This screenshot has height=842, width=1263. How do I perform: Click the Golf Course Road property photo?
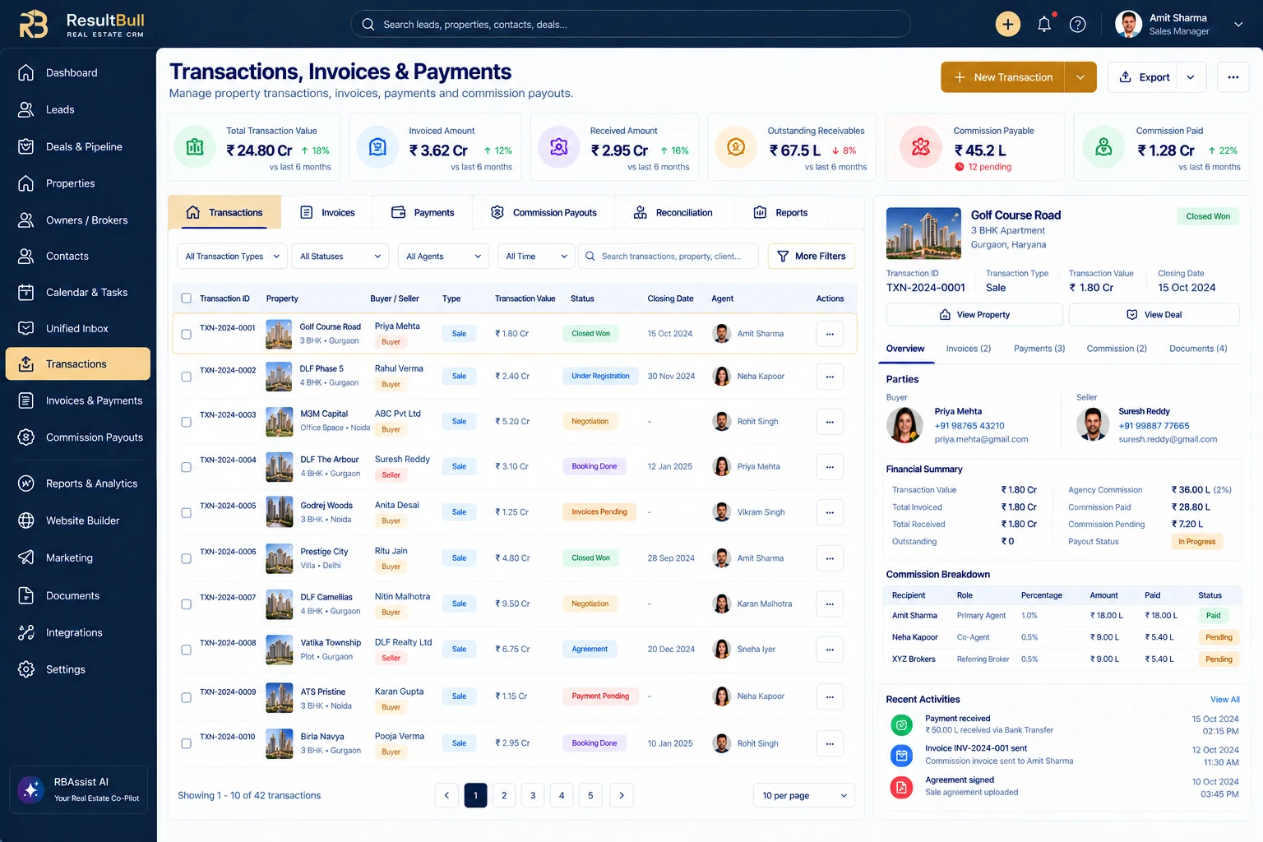923,234
